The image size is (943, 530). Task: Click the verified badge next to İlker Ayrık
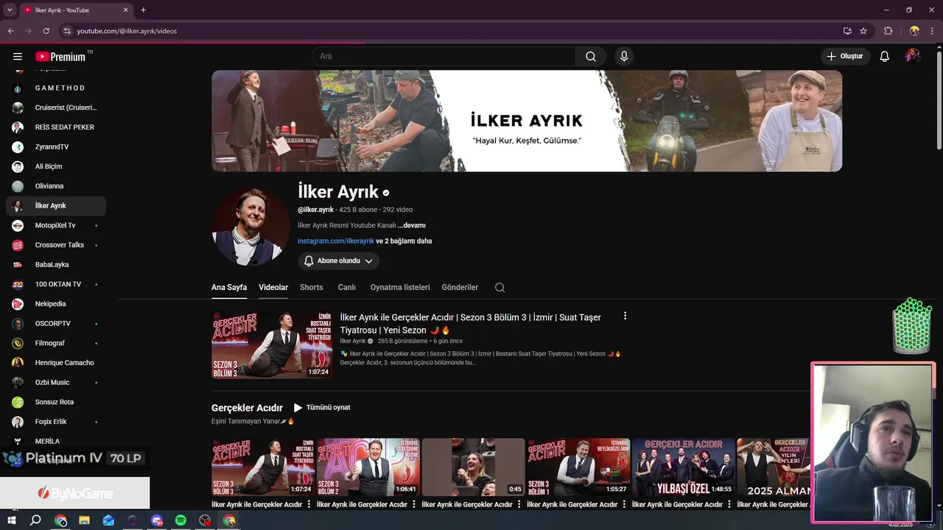386,193
